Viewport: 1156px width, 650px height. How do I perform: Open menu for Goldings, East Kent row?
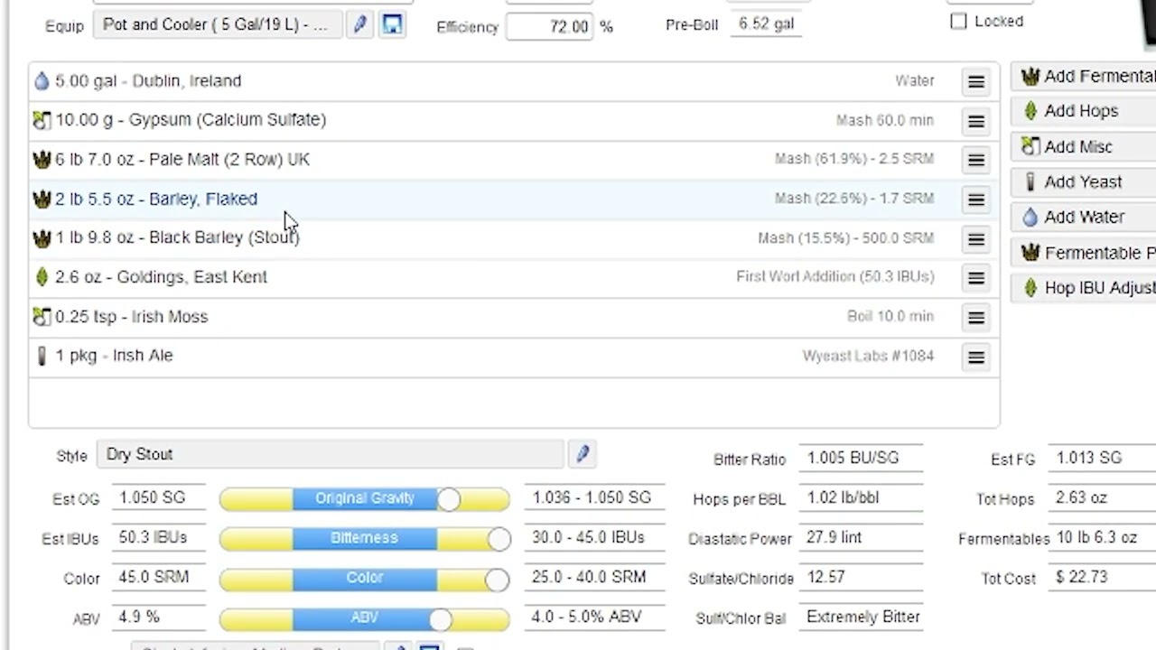(976, 278)
